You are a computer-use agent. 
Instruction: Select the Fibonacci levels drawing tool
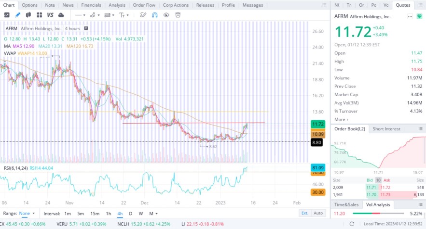point(107,15)
